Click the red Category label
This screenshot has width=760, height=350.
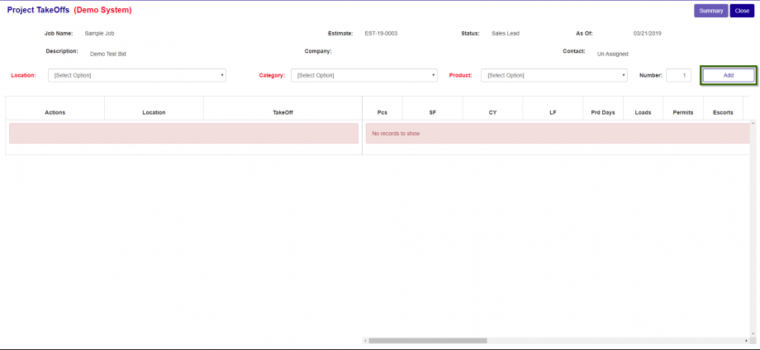click(272, 75)
